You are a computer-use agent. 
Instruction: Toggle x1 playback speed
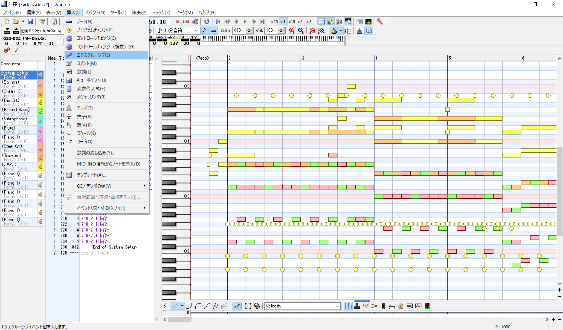click(283, 22)
